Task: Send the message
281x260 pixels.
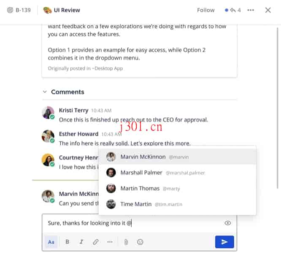Action: click(224, 242)
